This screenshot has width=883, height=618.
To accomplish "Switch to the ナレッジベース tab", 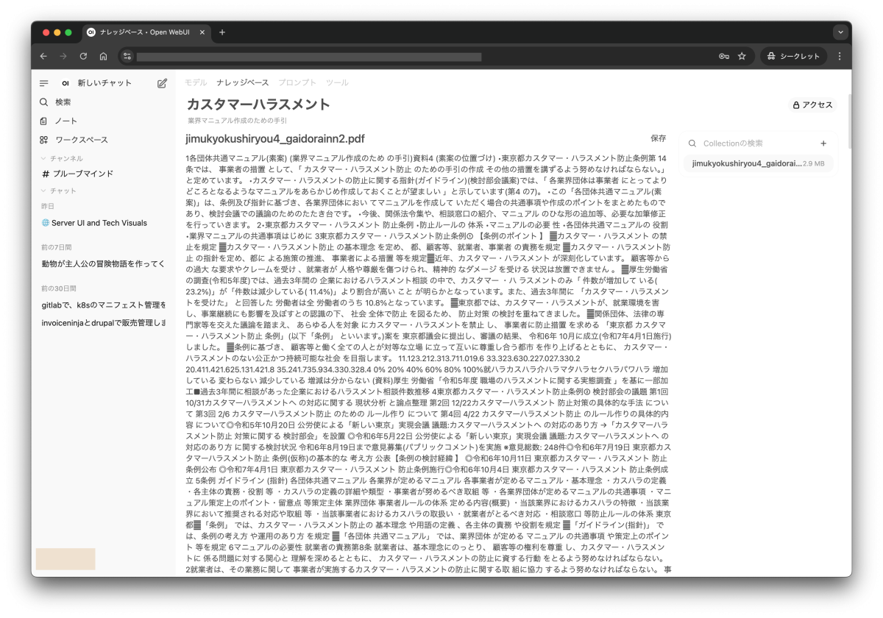I will [243, 82].
